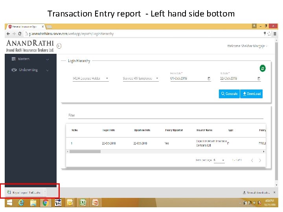Sort by Sr.No column header
The image size is (283, 212).
coord(75,130)
